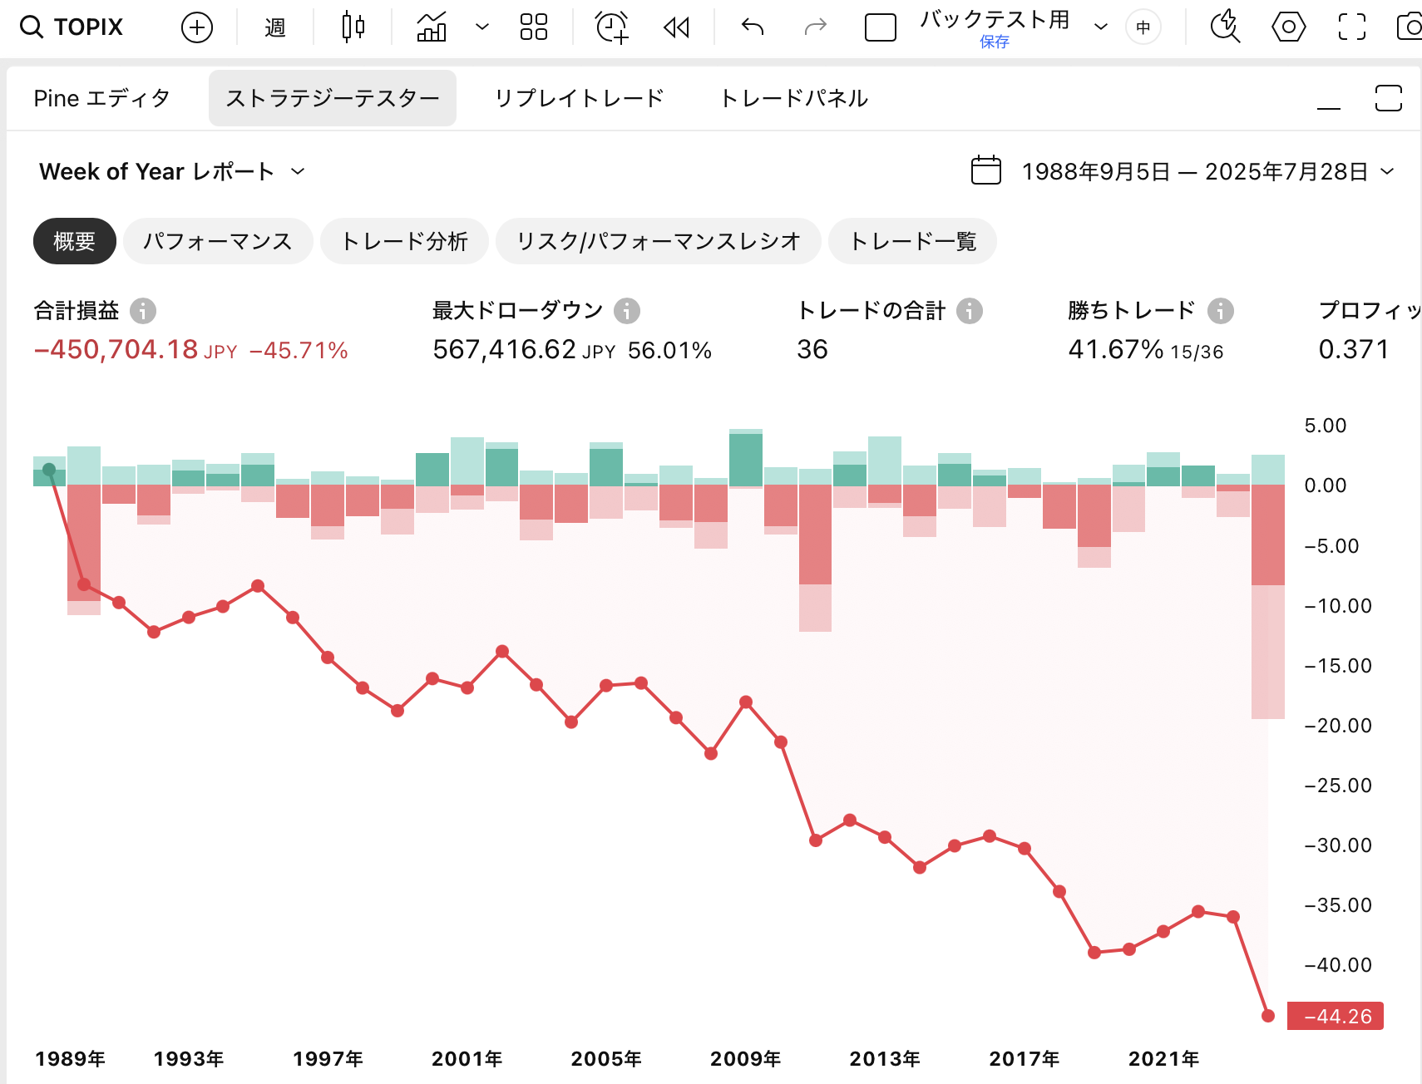The height and width of the screenshot is (1084, 1422).
Task: Open リプレイトレード tab
Action: click(x=579, y=99)
